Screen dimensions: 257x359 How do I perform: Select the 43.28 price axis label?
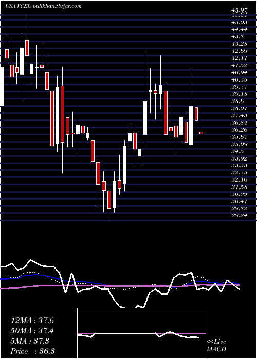coord(240,44)
